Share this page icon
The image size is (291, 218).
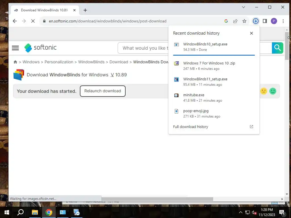coord(235,21)
